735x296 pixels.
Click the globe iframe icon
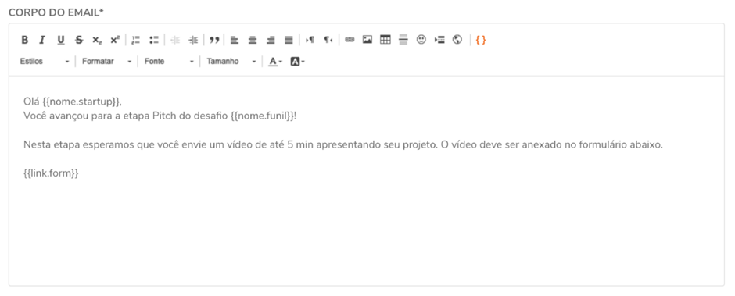[x=457, y=41]
